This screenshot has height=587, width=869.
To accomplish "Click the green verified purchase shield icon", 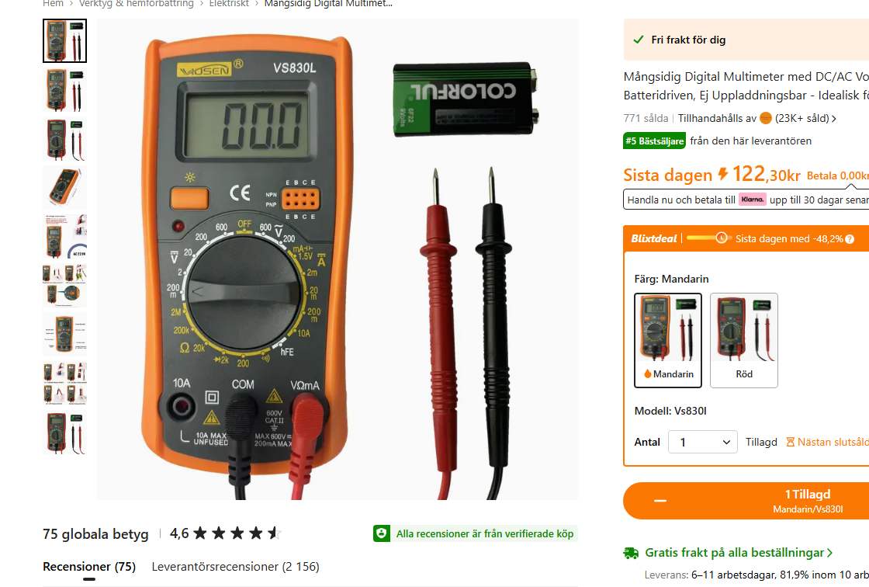I will (381, 533).
